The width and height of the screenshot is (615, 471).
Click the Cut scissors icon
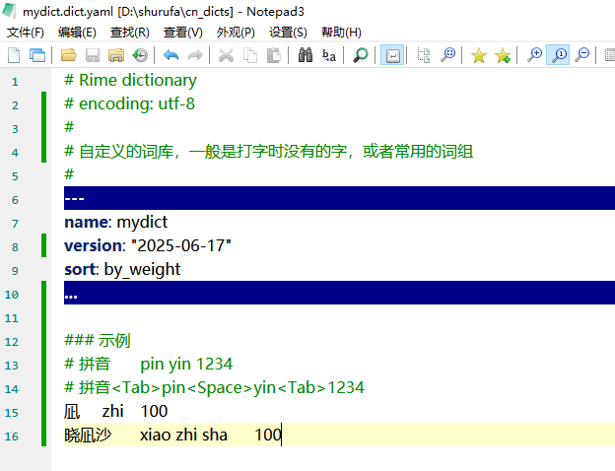226,56
